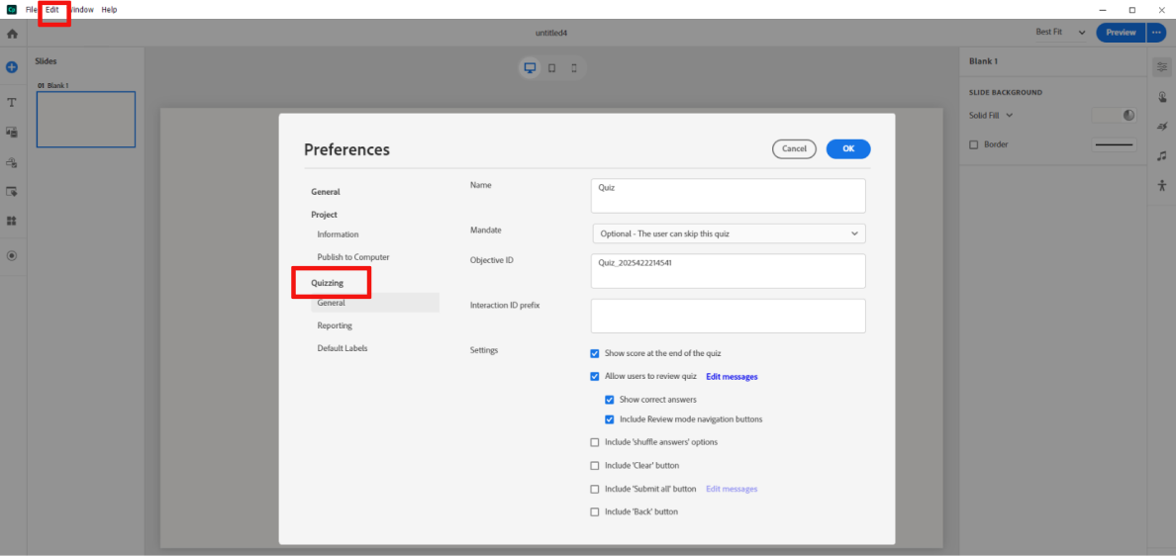Click the Interaction ID prefix field
This screenshot has width=1176, height=556.
(x=729, y=317)
